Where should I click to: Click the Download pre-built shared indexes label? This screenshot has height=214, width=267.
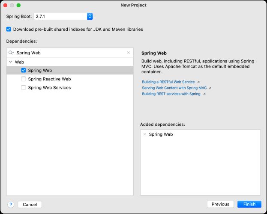coord(78,29)
